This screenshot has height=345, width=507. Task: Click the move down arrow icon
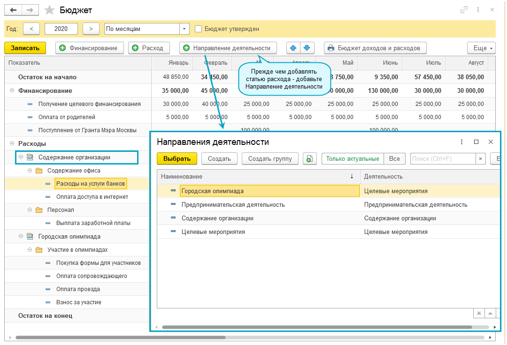(x=307, y=48)
